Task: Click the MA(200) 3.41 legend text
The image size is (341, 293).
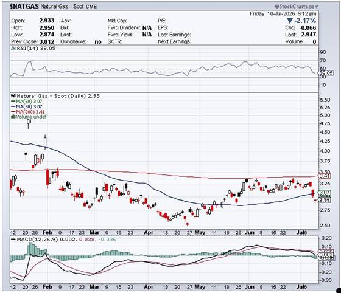Action: click(x=30, y=112)
